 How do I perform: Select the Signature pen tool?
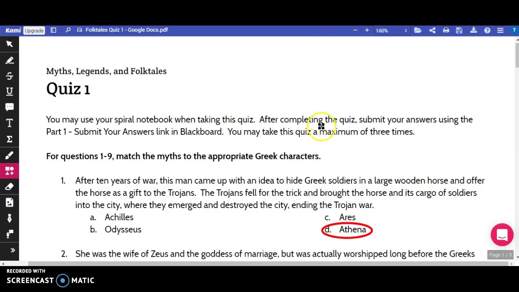coord(9,218)
